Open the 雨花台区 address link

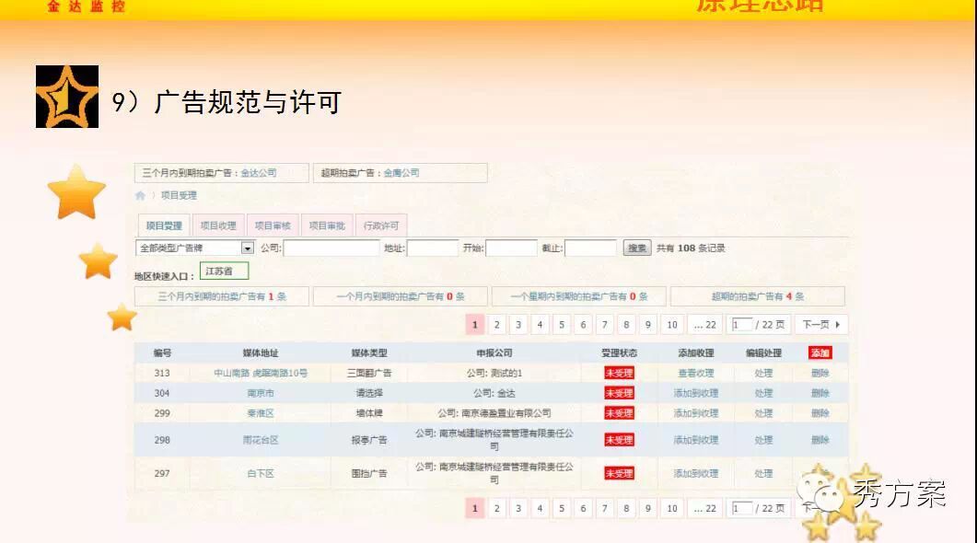261,440
